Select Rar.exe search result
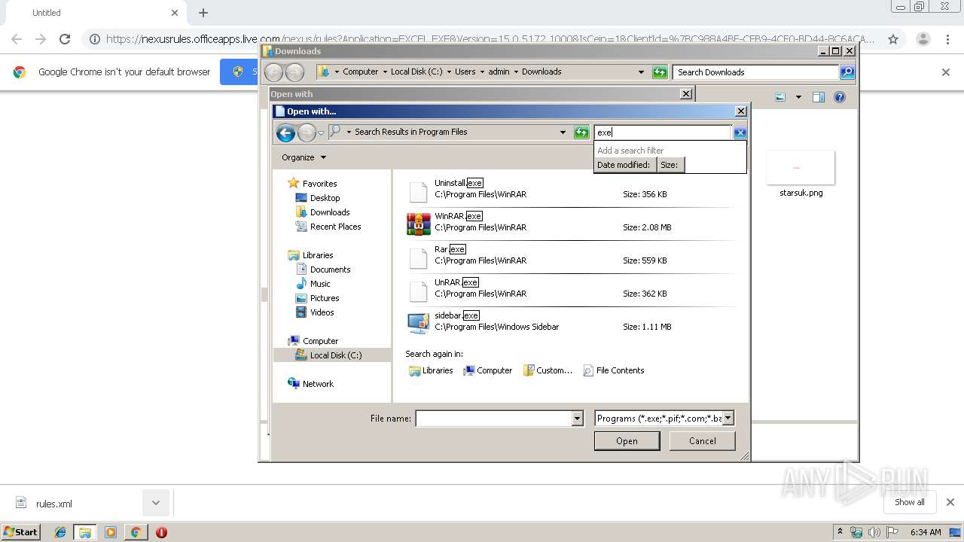 coord(571,257)
